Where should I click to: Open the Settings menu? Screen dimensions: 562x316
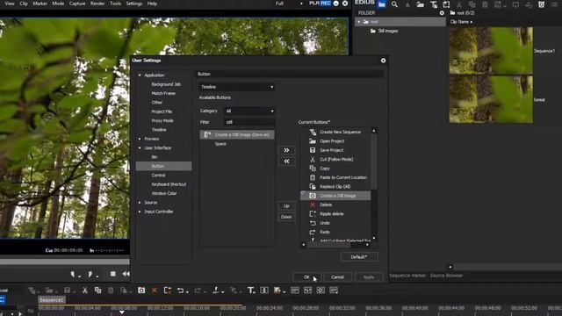[x=134, y=4]
